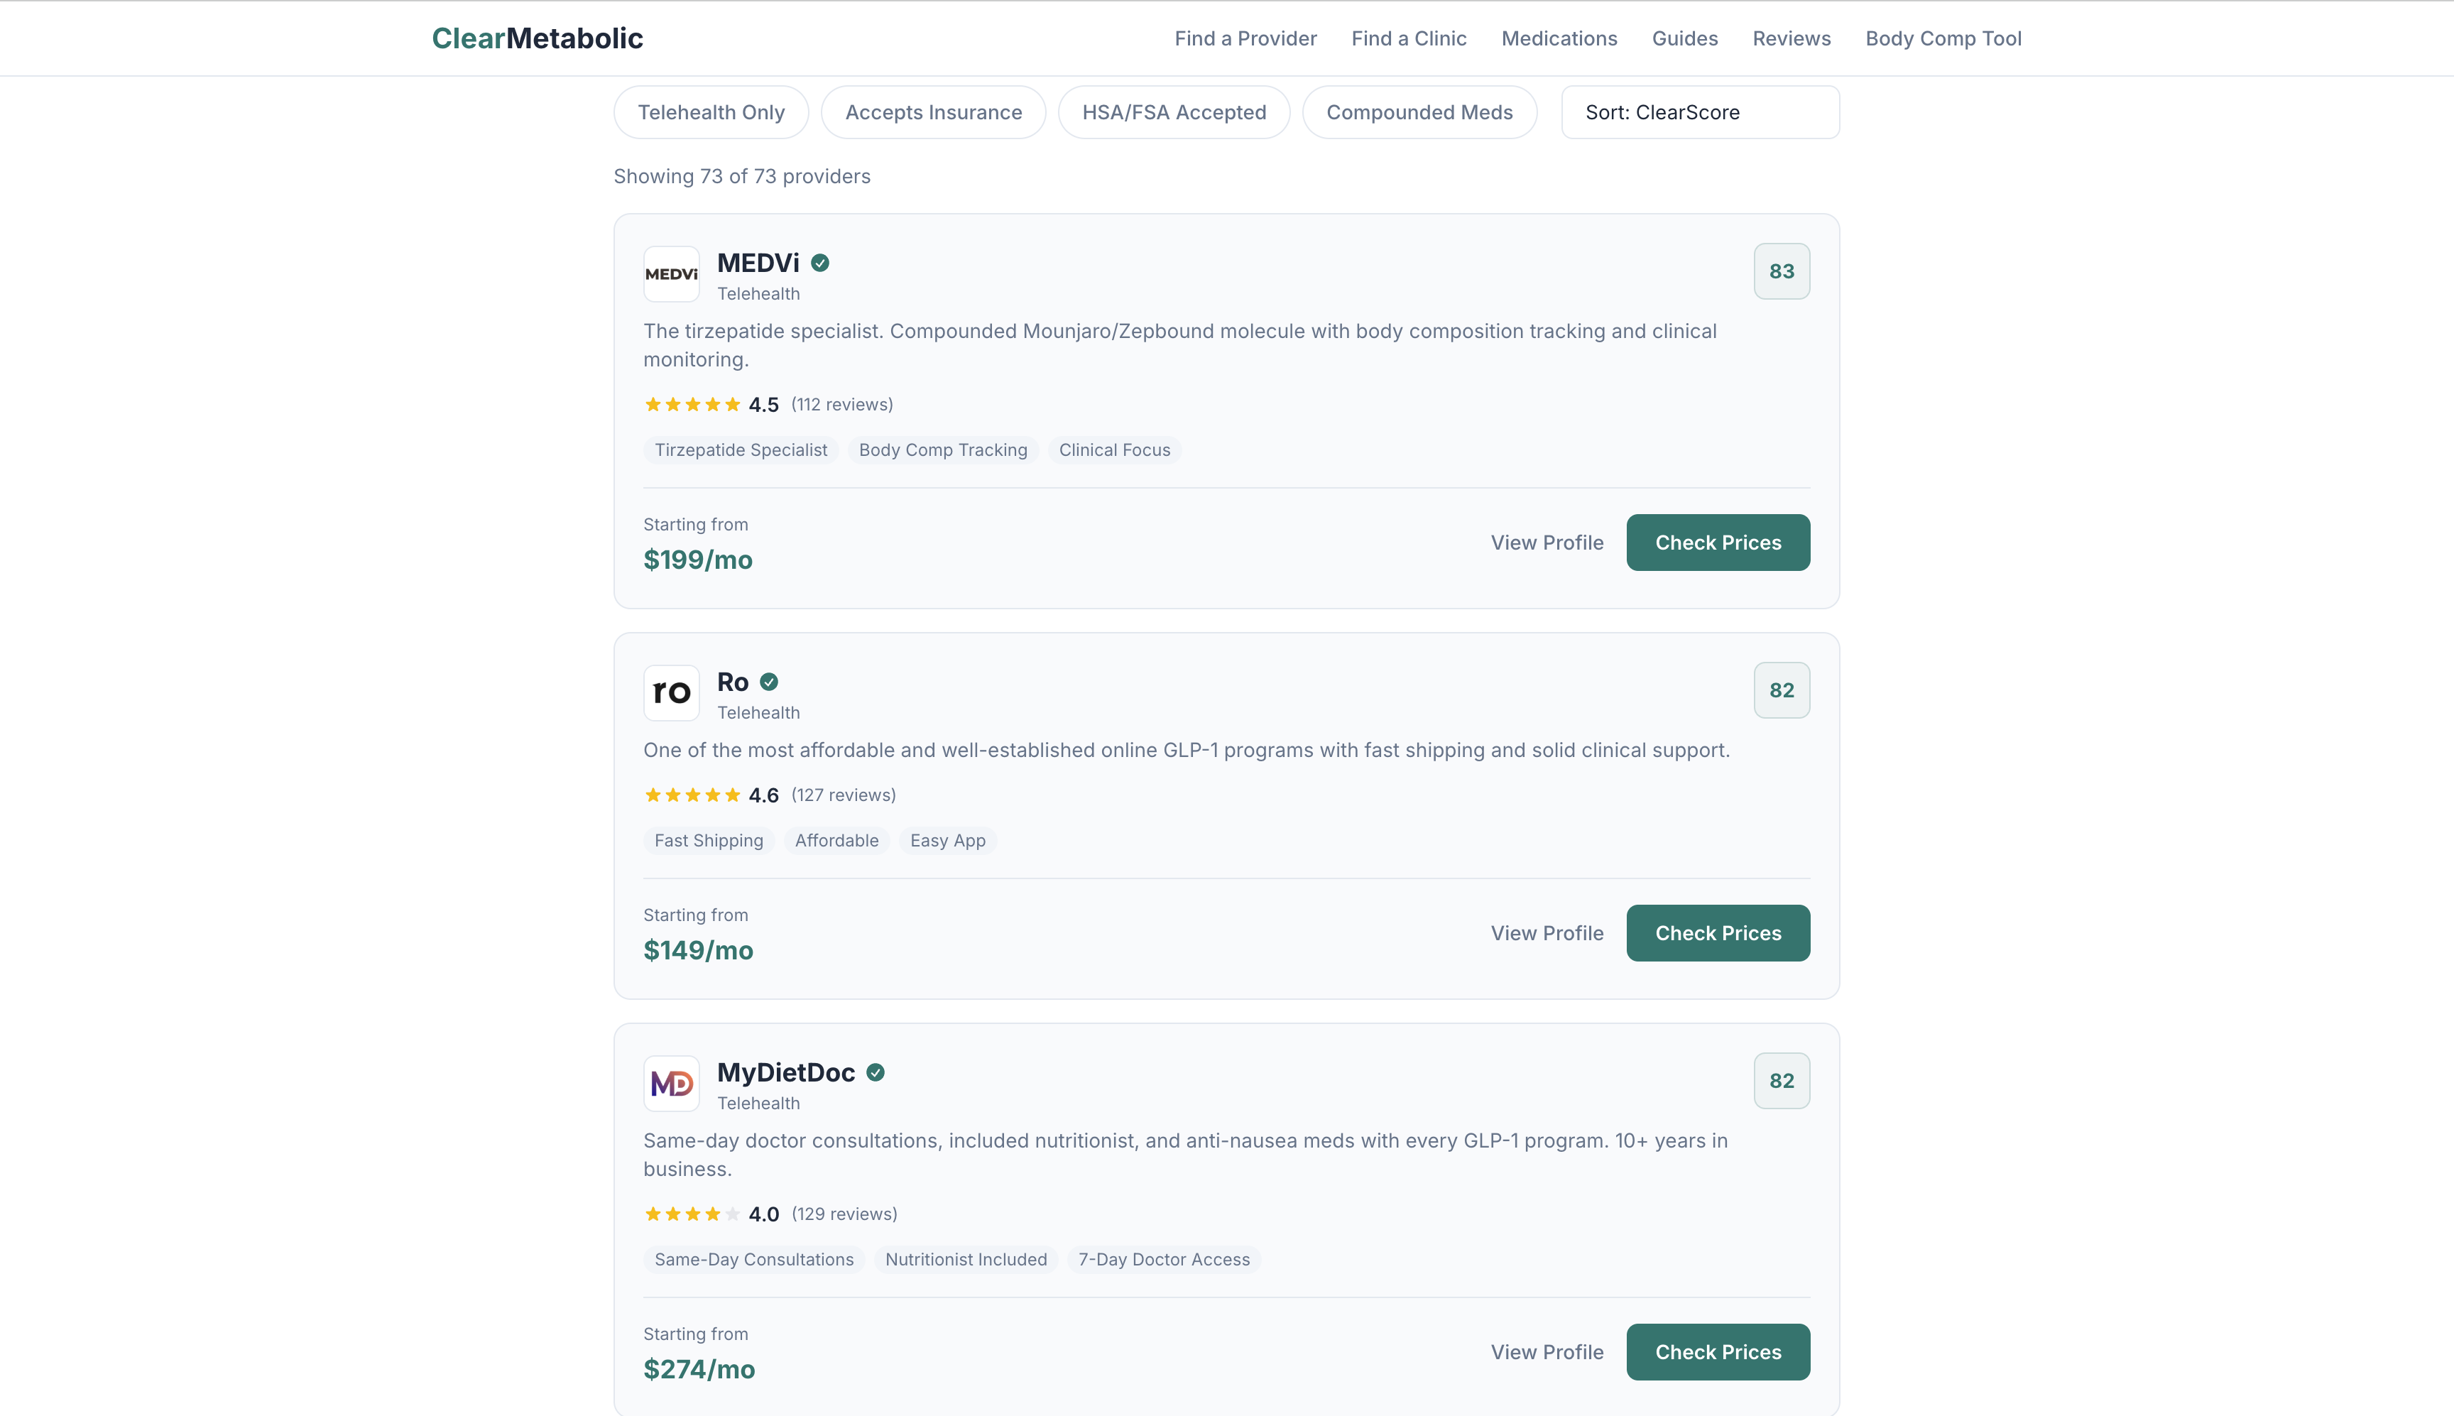
Task: Click the MyDietDoc provider logo
Action: (x=671, y=1082)
